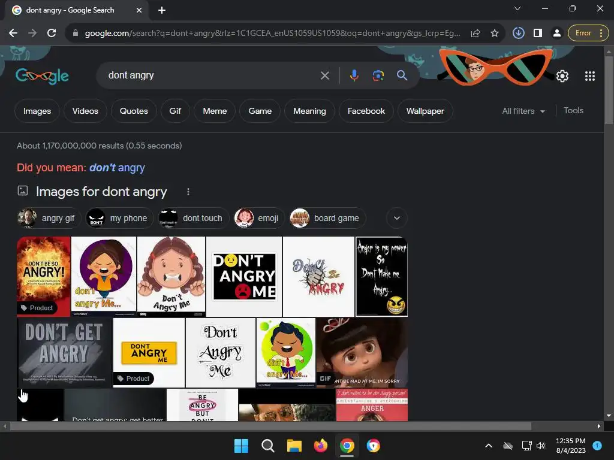Search by image with Google Lens
Viewport: 614px width, 460px height.
tap(378, 75)
